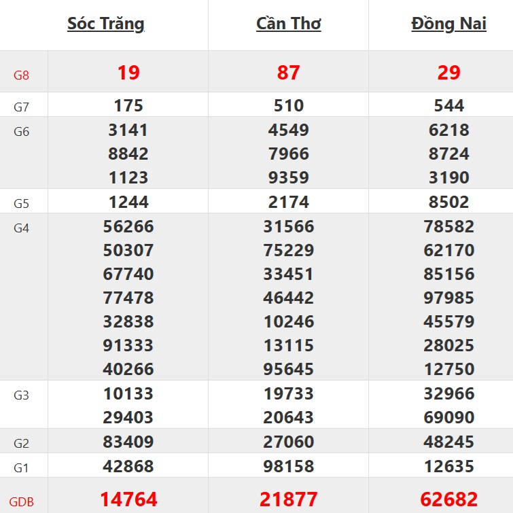Screen dimensions: 513x513
Task: Click Sóc Trăng G1 number 42868
Action: tap(128, 466)
